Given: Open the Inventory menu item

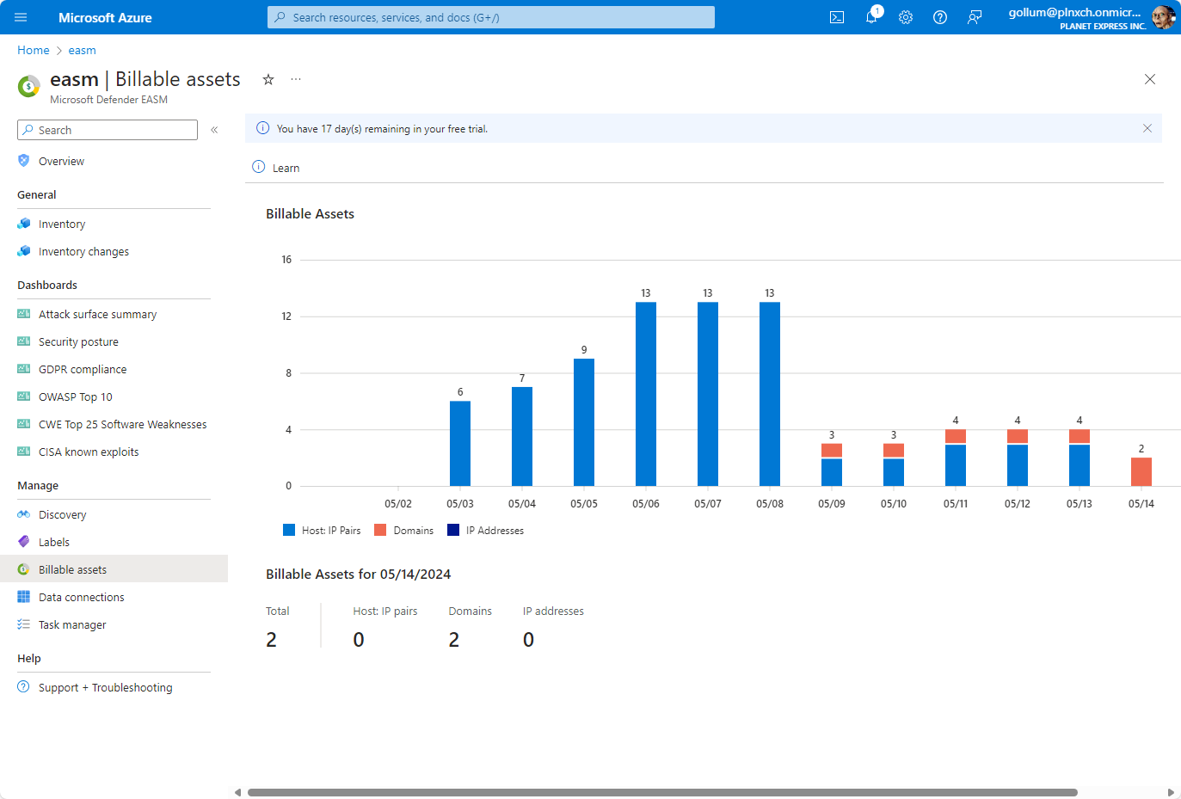Looking at the screenshot, I should [62, 224].
